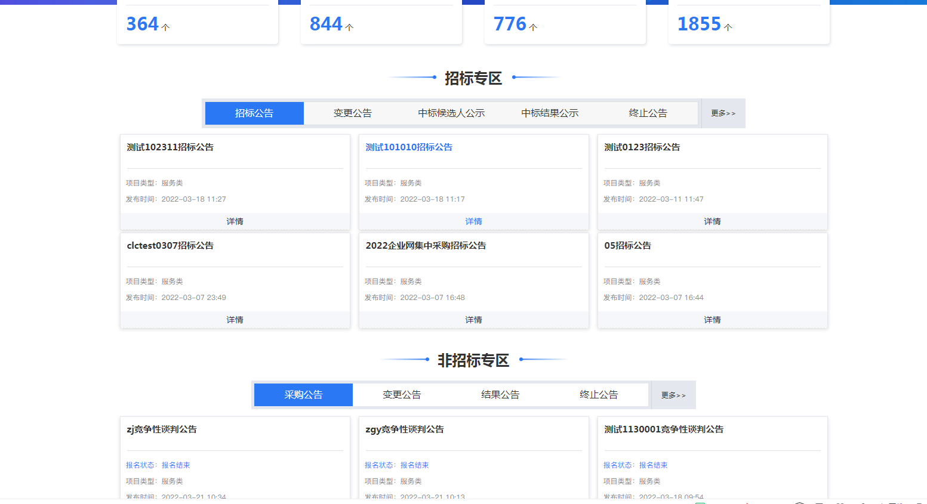Open the 中标候选人公示 tab
Image resolution: width=927 pixels, height=504 pixels.
[451, 113]
